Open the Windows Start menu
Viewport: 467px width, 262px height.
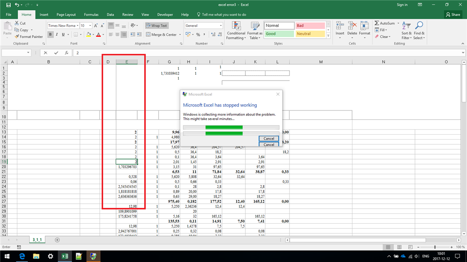[x=7, y=256]
